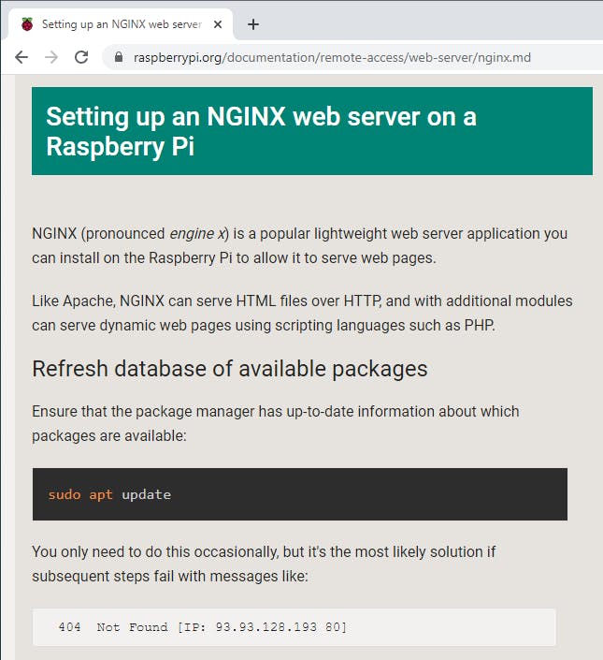Click the browser Back arrow
The height and width of the screenshot is (660, 603).
tap(22, 57)
